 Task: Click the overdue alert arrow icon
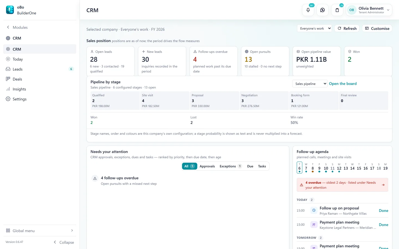pos(383,185)
